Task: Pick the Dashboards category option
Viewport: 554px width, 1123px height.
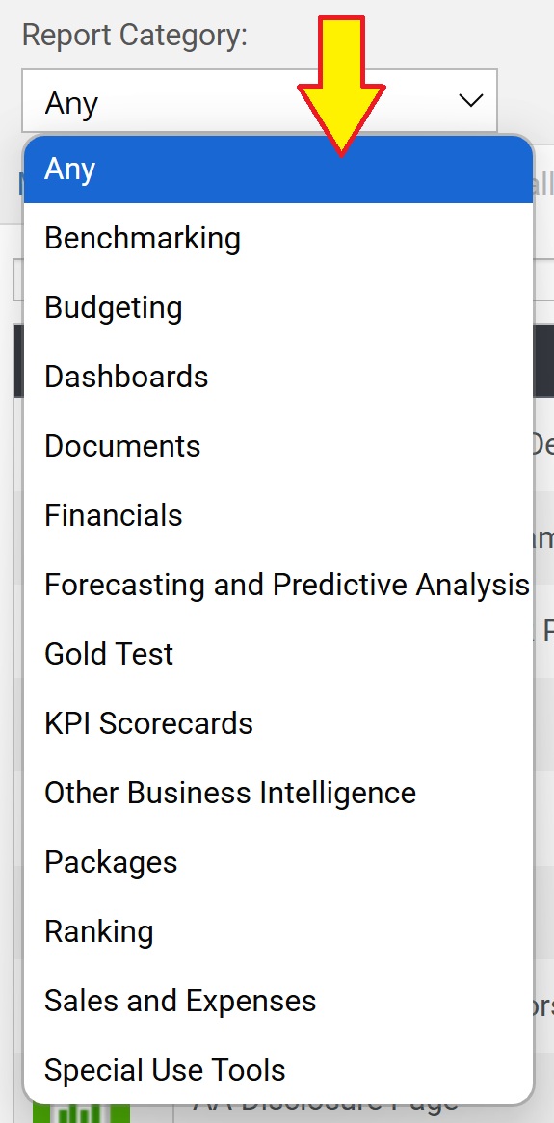Action: [278, 377]
